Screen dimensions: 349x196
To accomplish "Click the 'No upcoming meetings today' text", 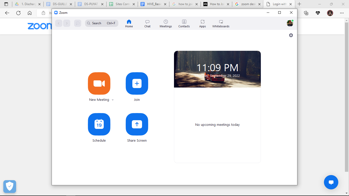I will (217, 125).
